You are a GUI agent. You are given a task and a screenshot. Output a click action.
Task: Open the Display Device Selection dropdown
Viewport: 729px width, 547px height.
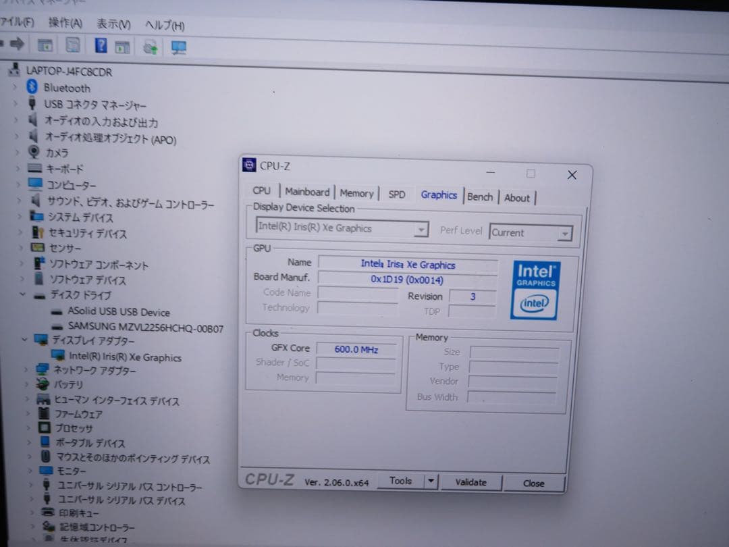point(421,230)
